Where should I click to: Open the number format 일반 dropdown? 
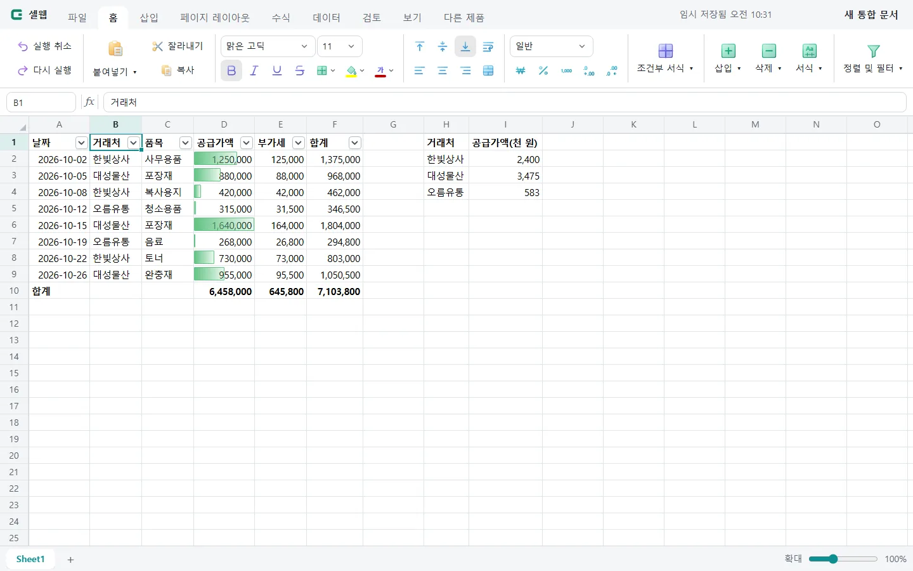552,46
